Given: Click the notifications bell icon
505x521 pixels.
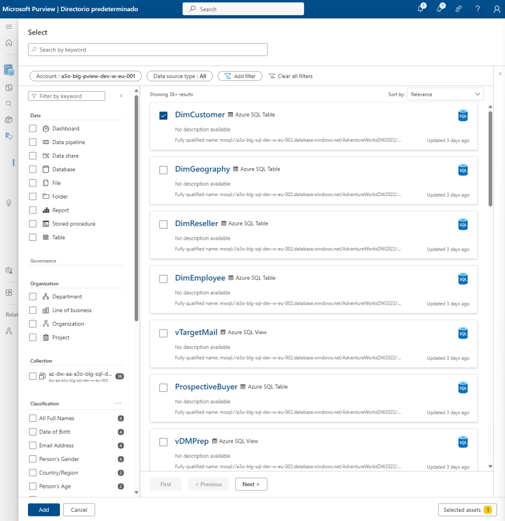Looking at the screenshot, I should click(421, 9).
